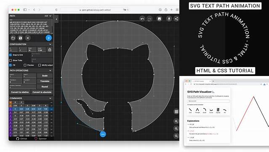Enable the Show Ticks checkbox
Image resolution: width=269 pixels, height=152 pixels.
[x=11, y=60]
